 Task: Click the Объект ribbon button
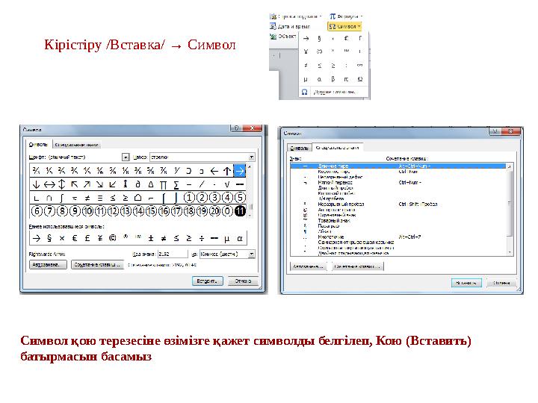283,36
